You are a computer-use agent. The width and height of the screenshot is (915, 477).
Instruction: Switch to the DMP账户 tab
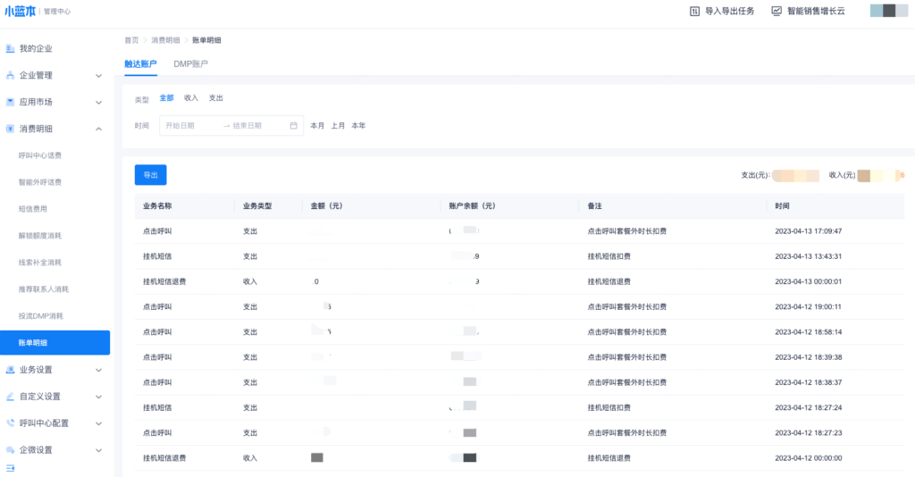(190, 64)
